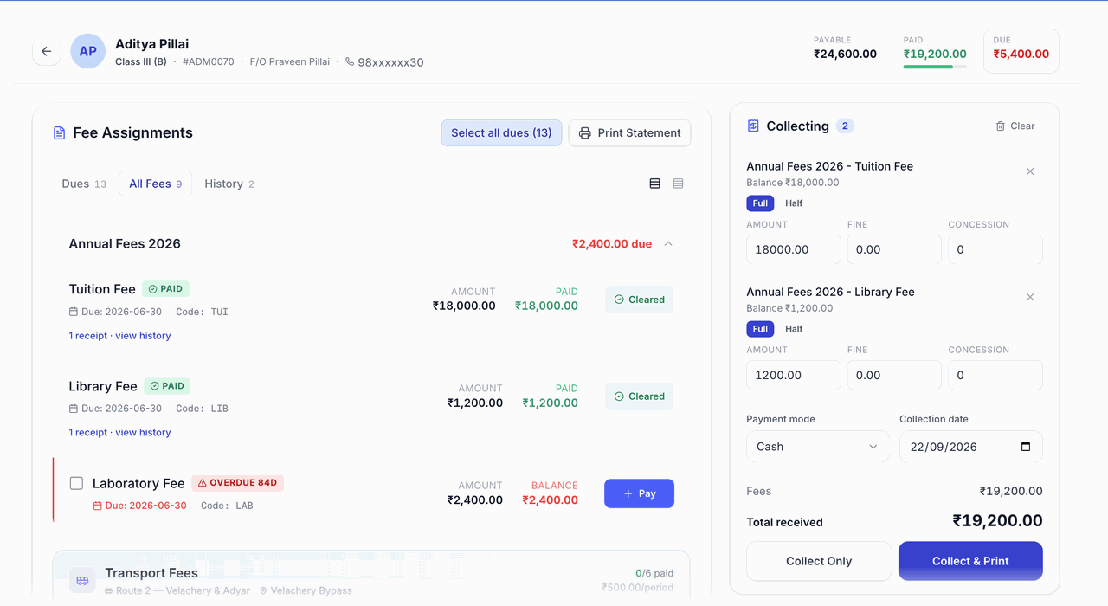This screenshot has height=606, width=1108.
Task: Edit Tuition Fee fine field
Action: pyautogui.click(x=894, y=249)
